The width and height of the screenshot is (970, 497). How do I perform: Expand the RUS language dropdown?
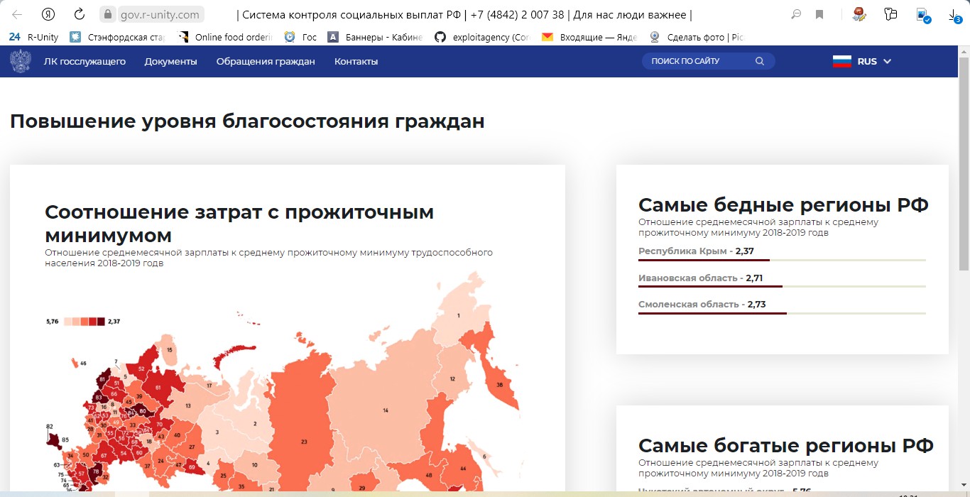click(x=874, y=61)
